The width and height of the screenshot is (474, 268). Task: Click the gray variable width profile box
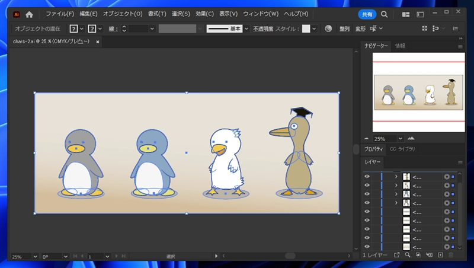[x=177, y=28]
